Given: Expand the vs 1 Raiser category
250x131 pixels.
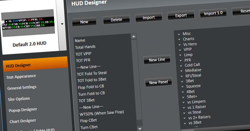Looking at the screenshot, I should (x=184, y=108).
